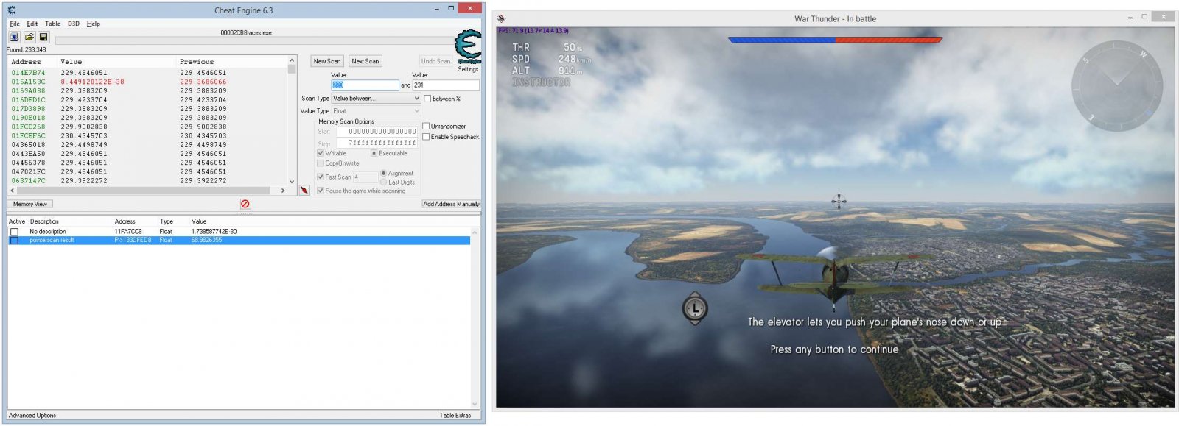Click the aiming crosshair in War Thunder
Image resolution: width=1179 pixels, height=426 pixels.
pos(839,201)
